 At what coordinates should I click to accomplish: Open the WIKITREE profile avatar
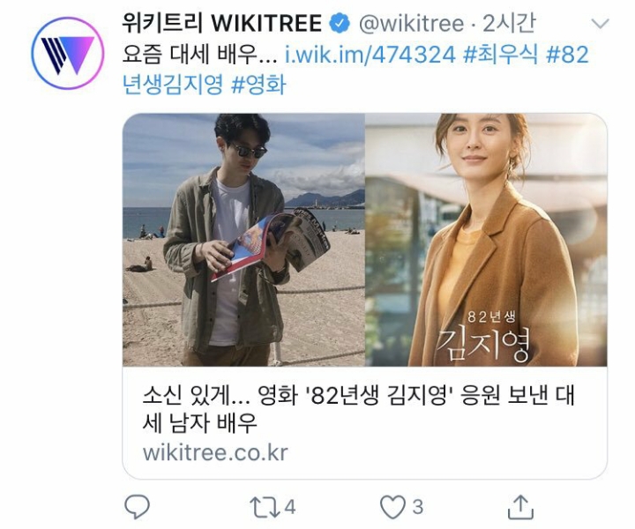(x=68, y=53)
